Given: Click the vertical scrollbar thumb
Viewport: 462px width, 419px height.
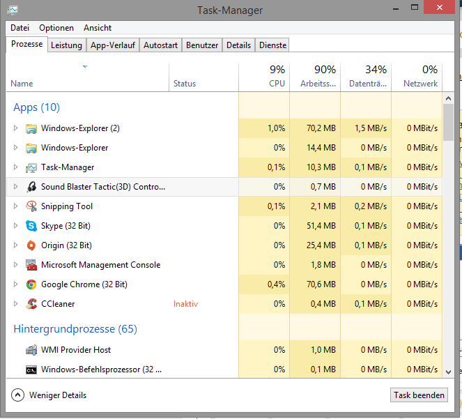Looking at the screenshot, I should pos(449,123).
